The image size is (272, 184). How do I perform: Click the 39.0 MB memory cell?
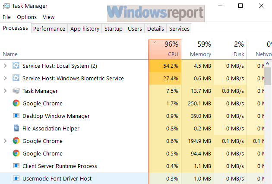point(198,116)
